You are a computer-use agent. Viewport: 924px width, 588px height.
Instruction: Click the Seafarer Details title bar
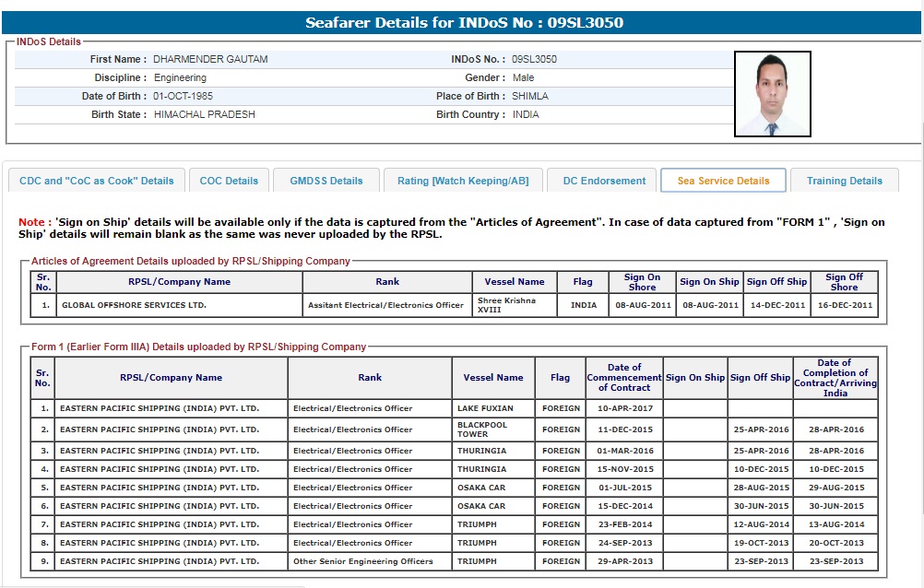(464, 22)
